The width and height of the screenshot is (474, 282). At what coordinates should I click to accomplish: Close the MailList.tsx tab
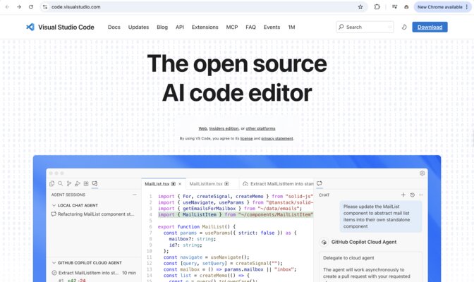point(180,184)
